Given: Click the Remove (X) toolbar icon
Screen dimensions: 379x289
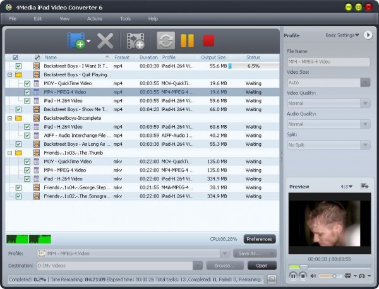Looking at the screenshot, I should coord(105,41).
